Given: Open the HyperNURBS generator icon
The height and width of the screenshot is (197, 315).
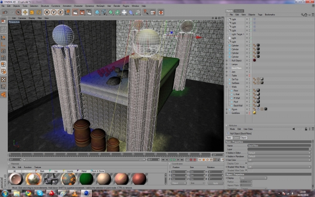Looking at the screenshot, I should pyautogui.click(x=111, y=12).
